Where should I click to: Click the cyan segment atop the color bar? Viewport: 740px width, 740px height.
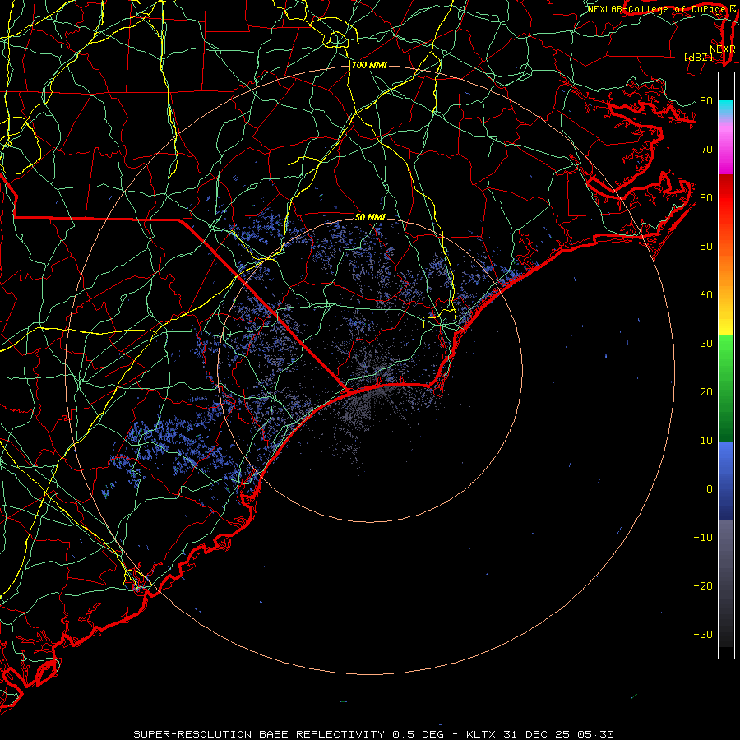click(x=726, y=108)
